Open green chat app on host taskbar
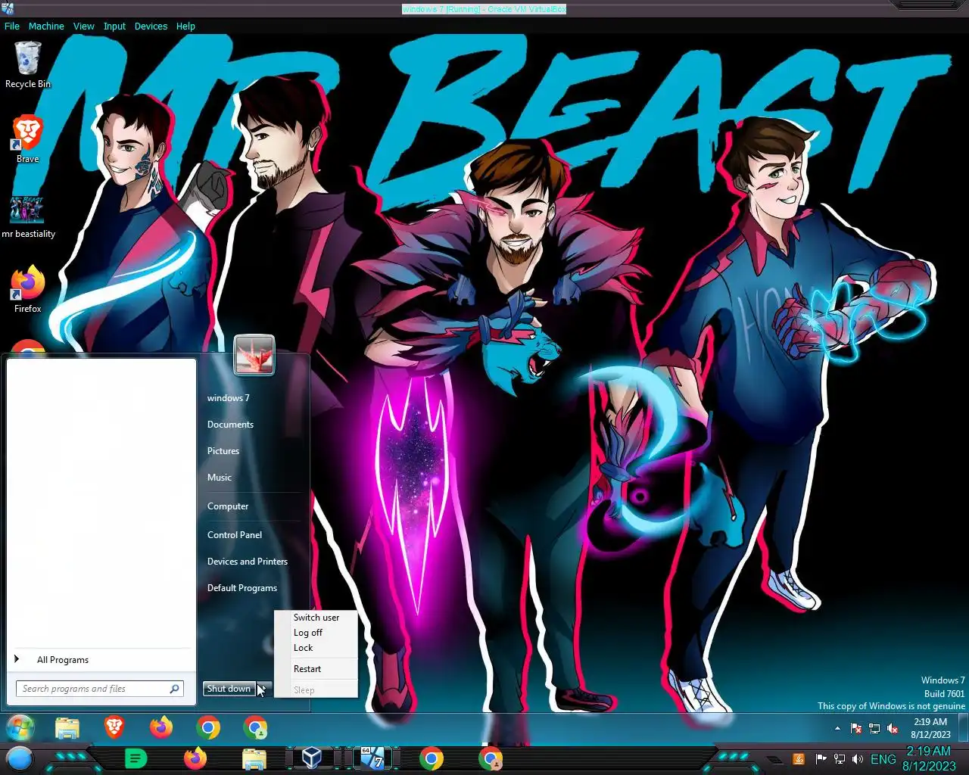This screenshot has width=969, height=775. point(136,758)
